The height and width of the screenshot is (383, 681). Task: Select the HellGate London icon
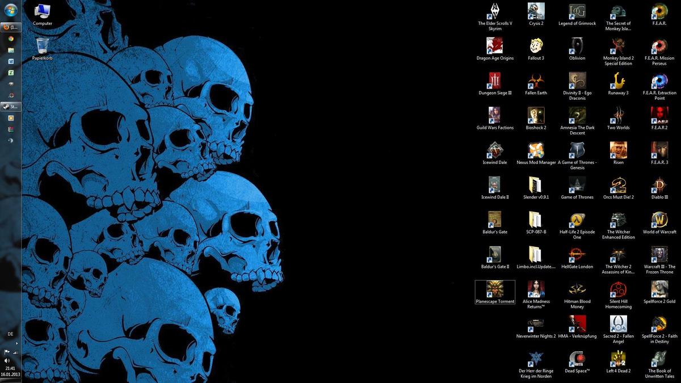tap(577, 257)
